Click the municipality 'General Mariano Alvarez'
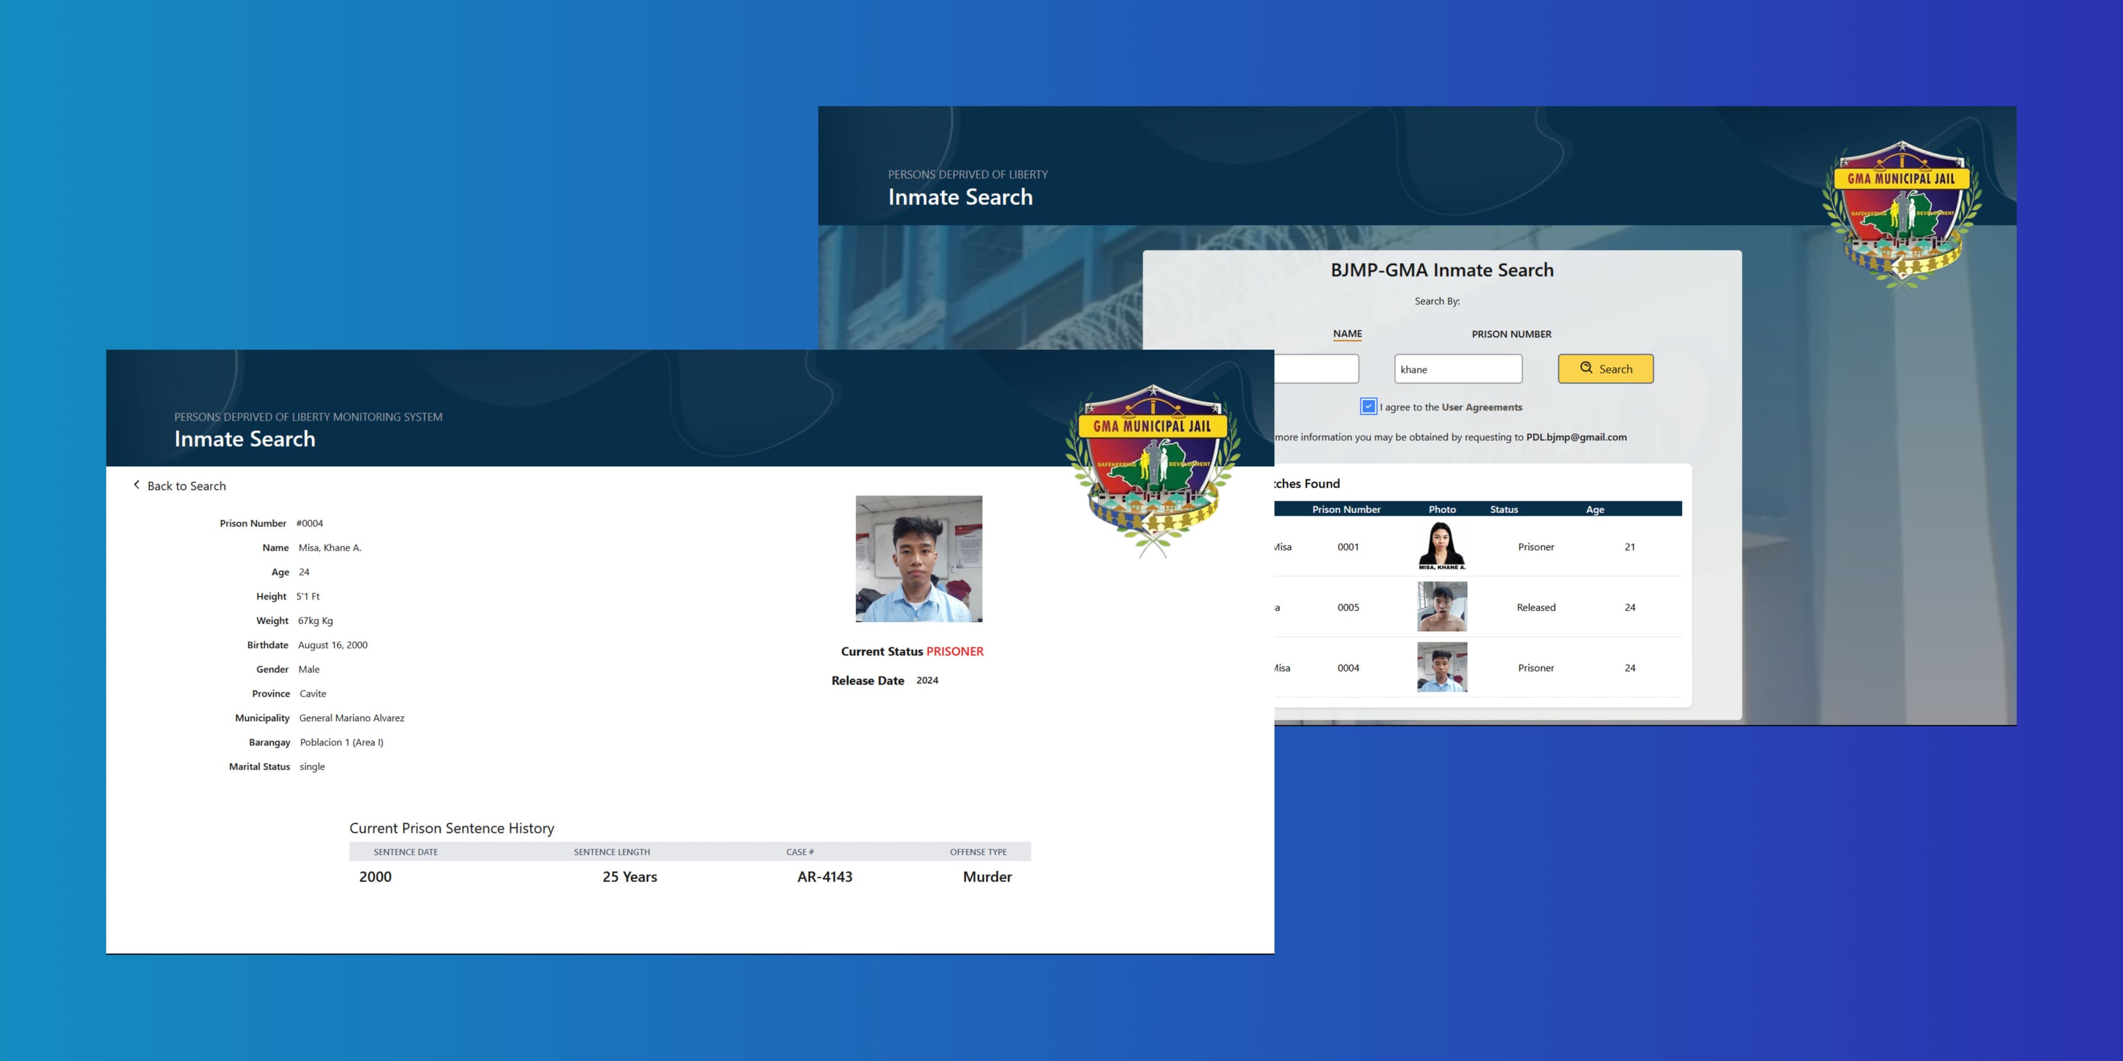Image resolution: width=2123 pixels, height=1061 pixels. (352, 718)
